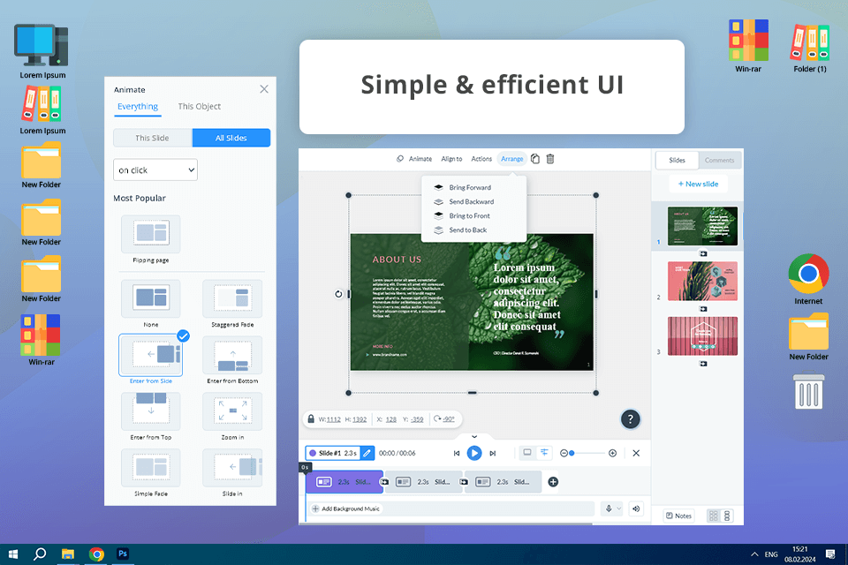Click the + New slide button
Image resolution: width=848 pixels, height=565 pixels.
[698, 184]
